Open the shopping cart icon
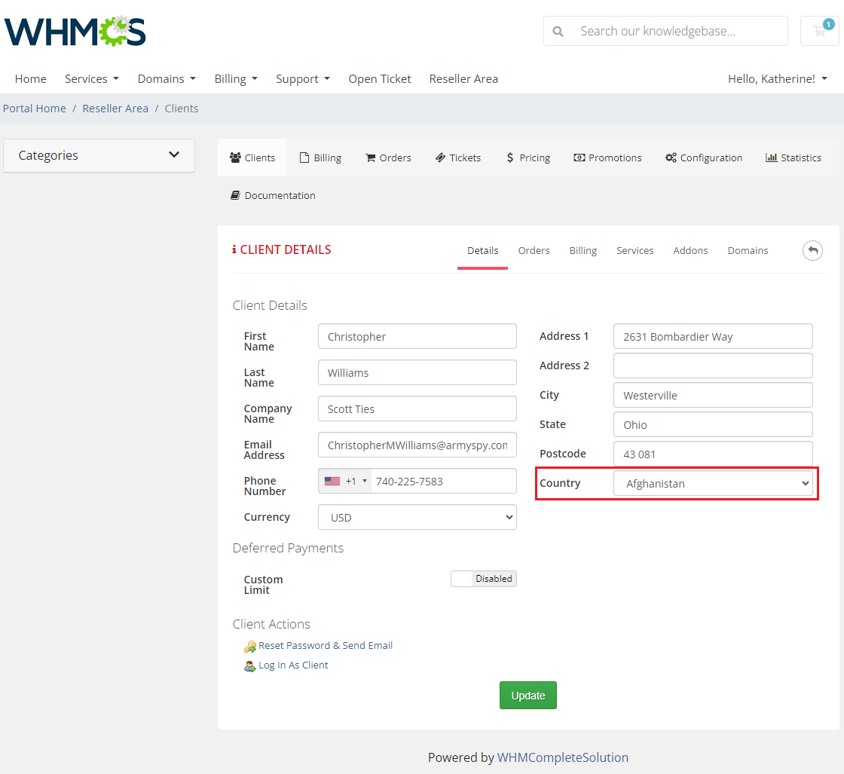 820,31
